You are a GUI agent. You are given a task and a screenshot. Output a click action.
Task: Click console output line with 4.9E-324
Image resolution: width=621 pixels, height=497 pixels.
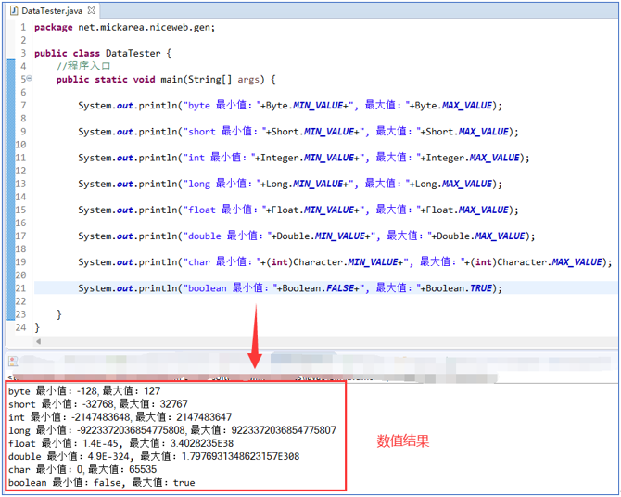click(x=154, y=456)
